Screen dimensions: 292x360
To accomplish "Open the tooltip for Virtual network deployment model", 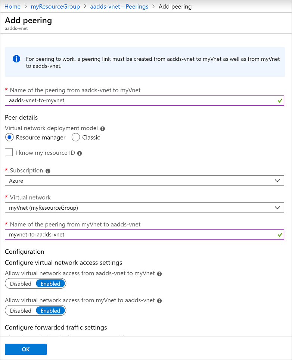I will [x=103, y=128].
